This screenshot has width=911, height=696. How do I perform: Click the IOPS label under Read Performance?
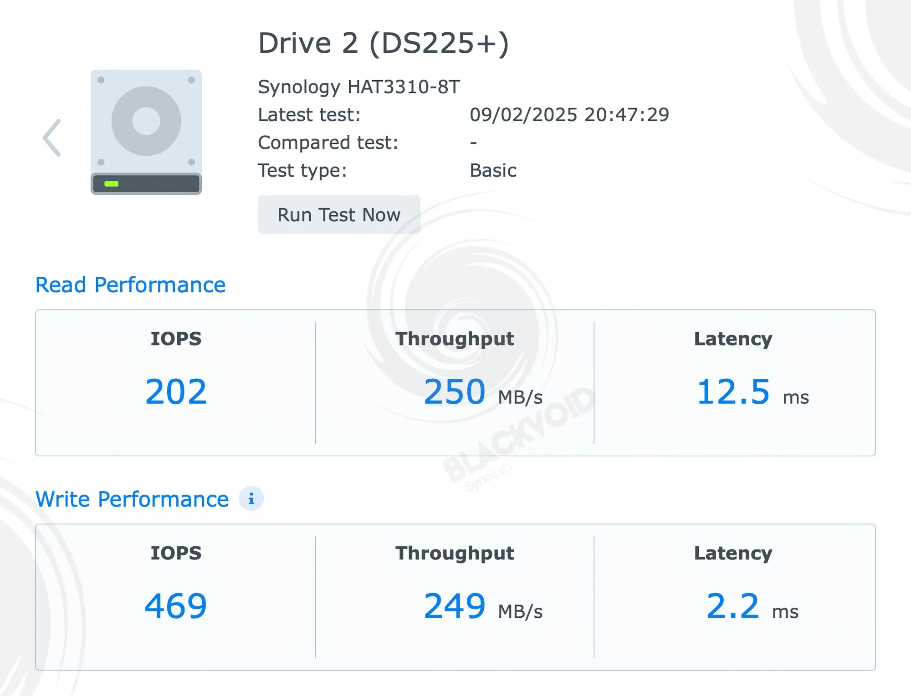(x=176, y=339)
